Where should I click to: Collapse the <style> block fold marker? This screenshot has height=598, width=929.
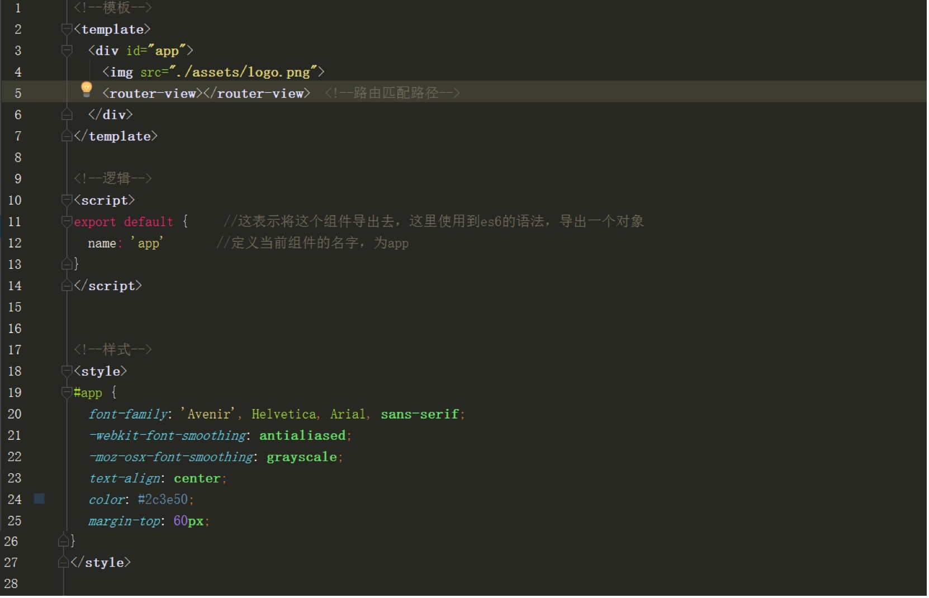pos(67,372)
